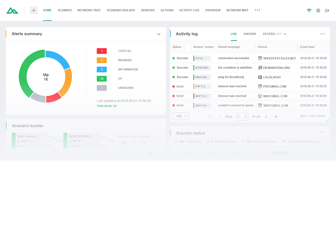Click the IMAP TLS sensor tag
The width and height of the screenshot is (336, 238).
(202, 96)
